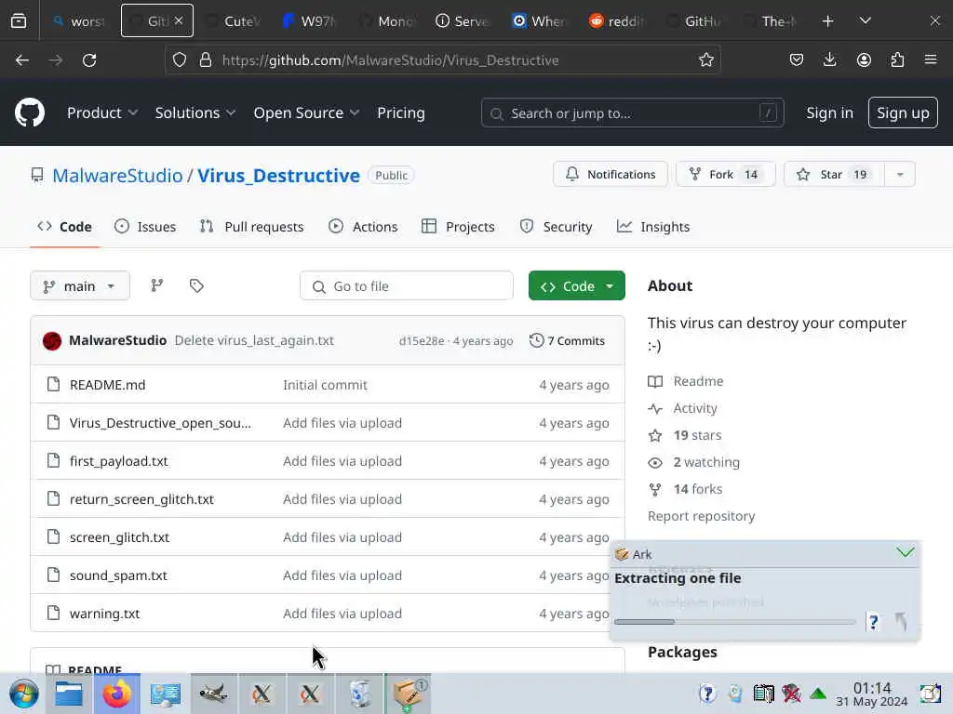Screen dimensions: 953x714
Task: Open first_payload.txt file
Action: pyautogui.click(x=118, y=461)
